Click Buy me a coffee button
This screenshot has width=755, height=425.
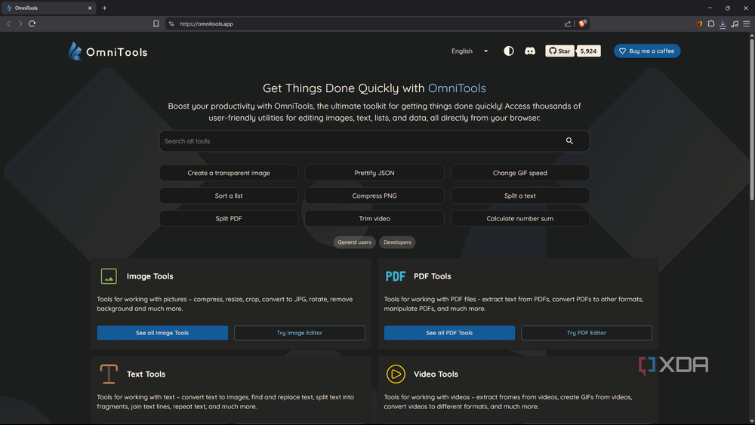click(x=647, y=51)
